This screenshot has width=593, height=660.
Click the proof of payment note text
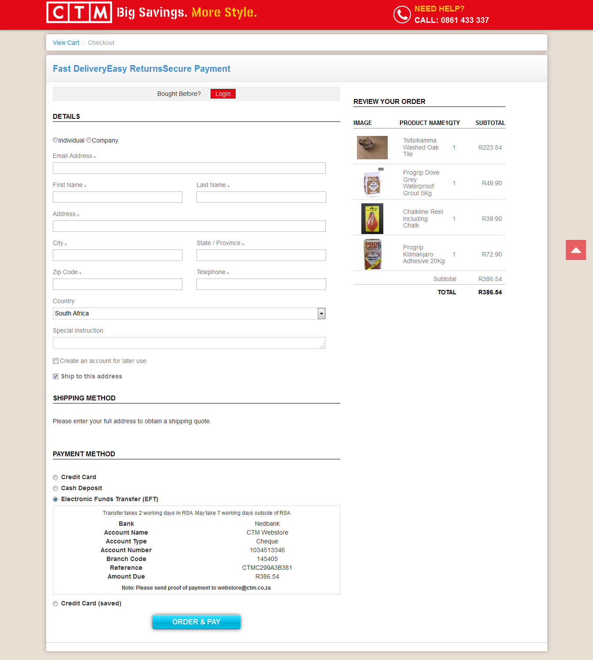point(196,588)
